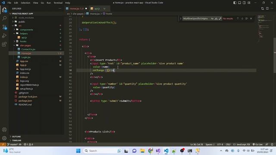Expand the node_modules folder

click(x=13, y=18)
